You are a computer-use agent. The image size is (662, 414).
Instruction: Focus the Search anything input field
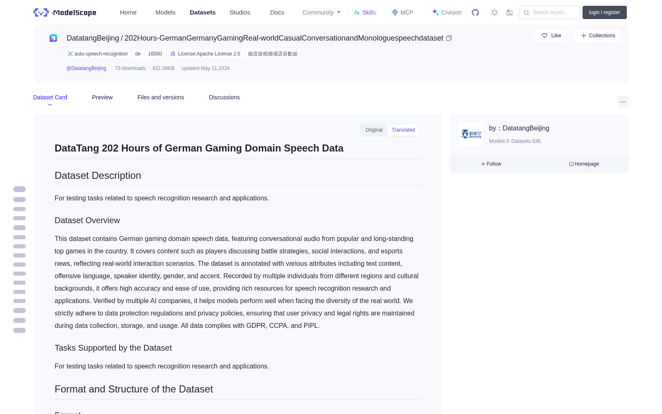click(550, 12)
